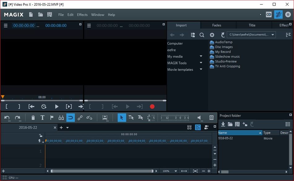Toggle the track lock icon above timeline
This screenshot has width=294, height=181.
click(x=41, y=135)
